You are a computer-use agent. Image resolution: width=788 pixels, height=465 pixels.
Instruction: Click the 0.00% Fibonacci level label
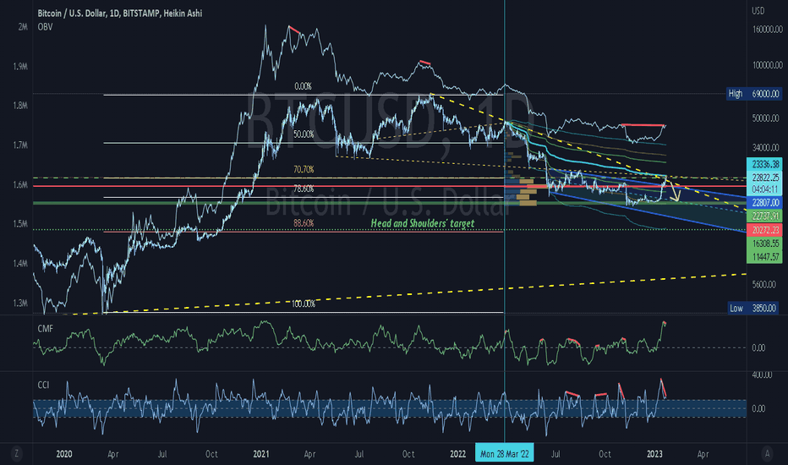pos(303,86)
